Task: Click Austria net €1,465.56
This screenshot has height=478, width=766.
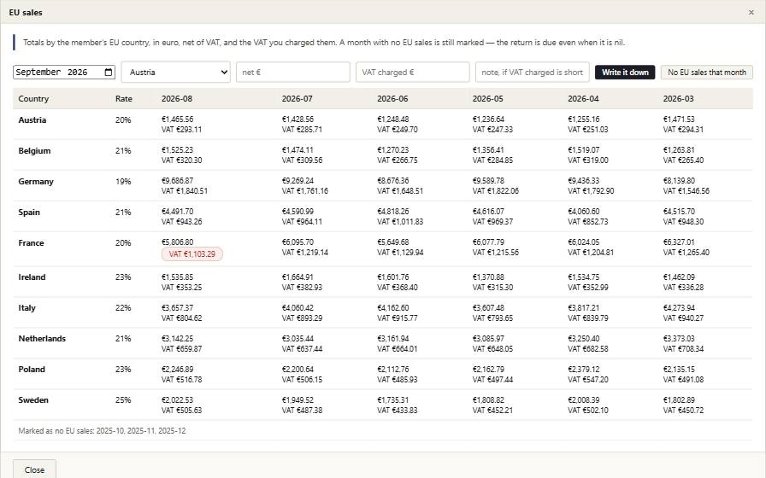Action: tap(177, 119)
